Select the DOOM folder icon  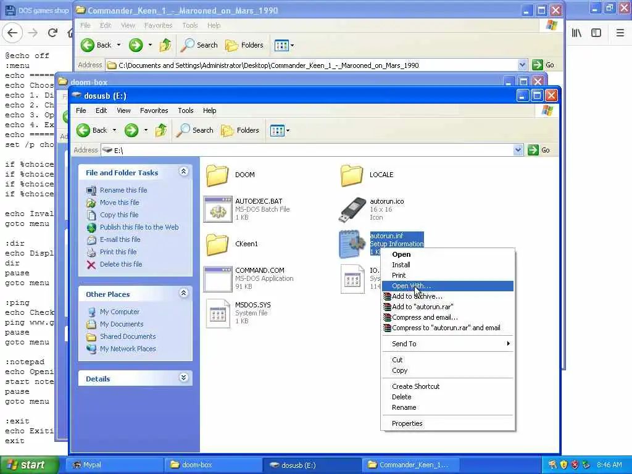pyautogui.click(x=217, y=175)
